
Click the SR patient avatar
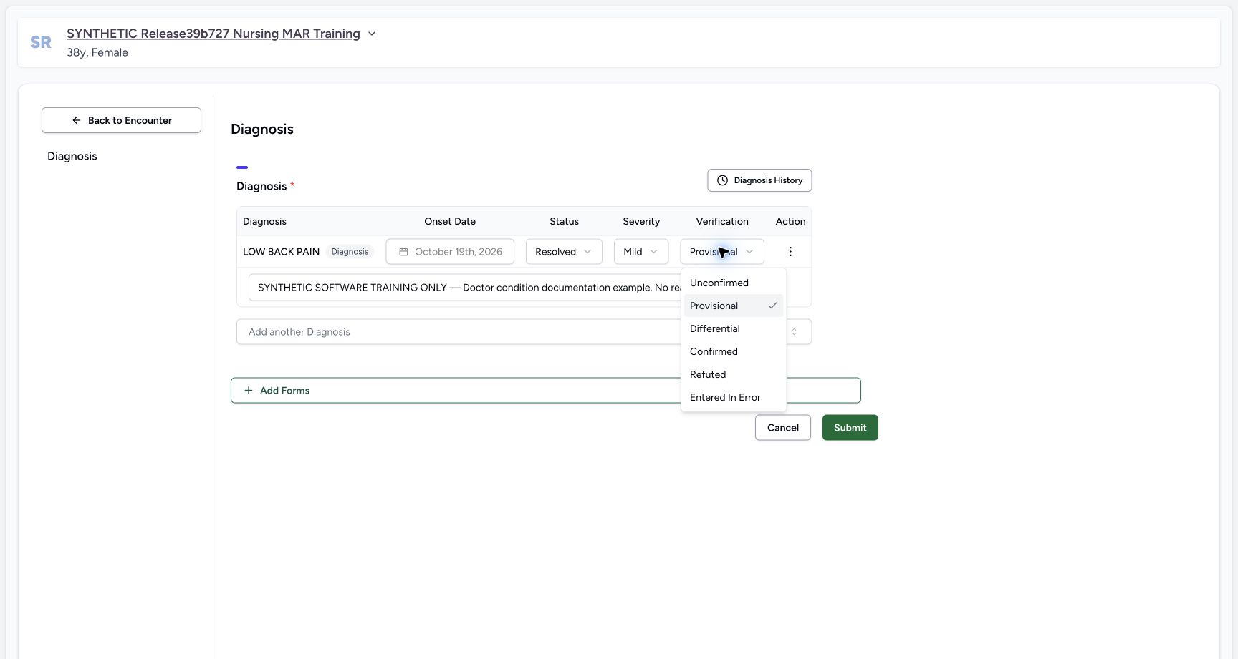point(41,42)
